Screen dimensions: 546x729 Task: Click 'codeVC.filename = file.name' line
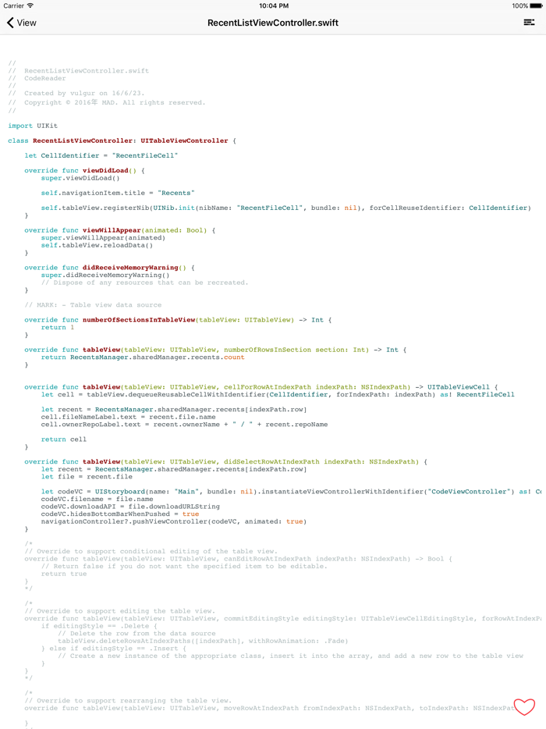(97, 499)
